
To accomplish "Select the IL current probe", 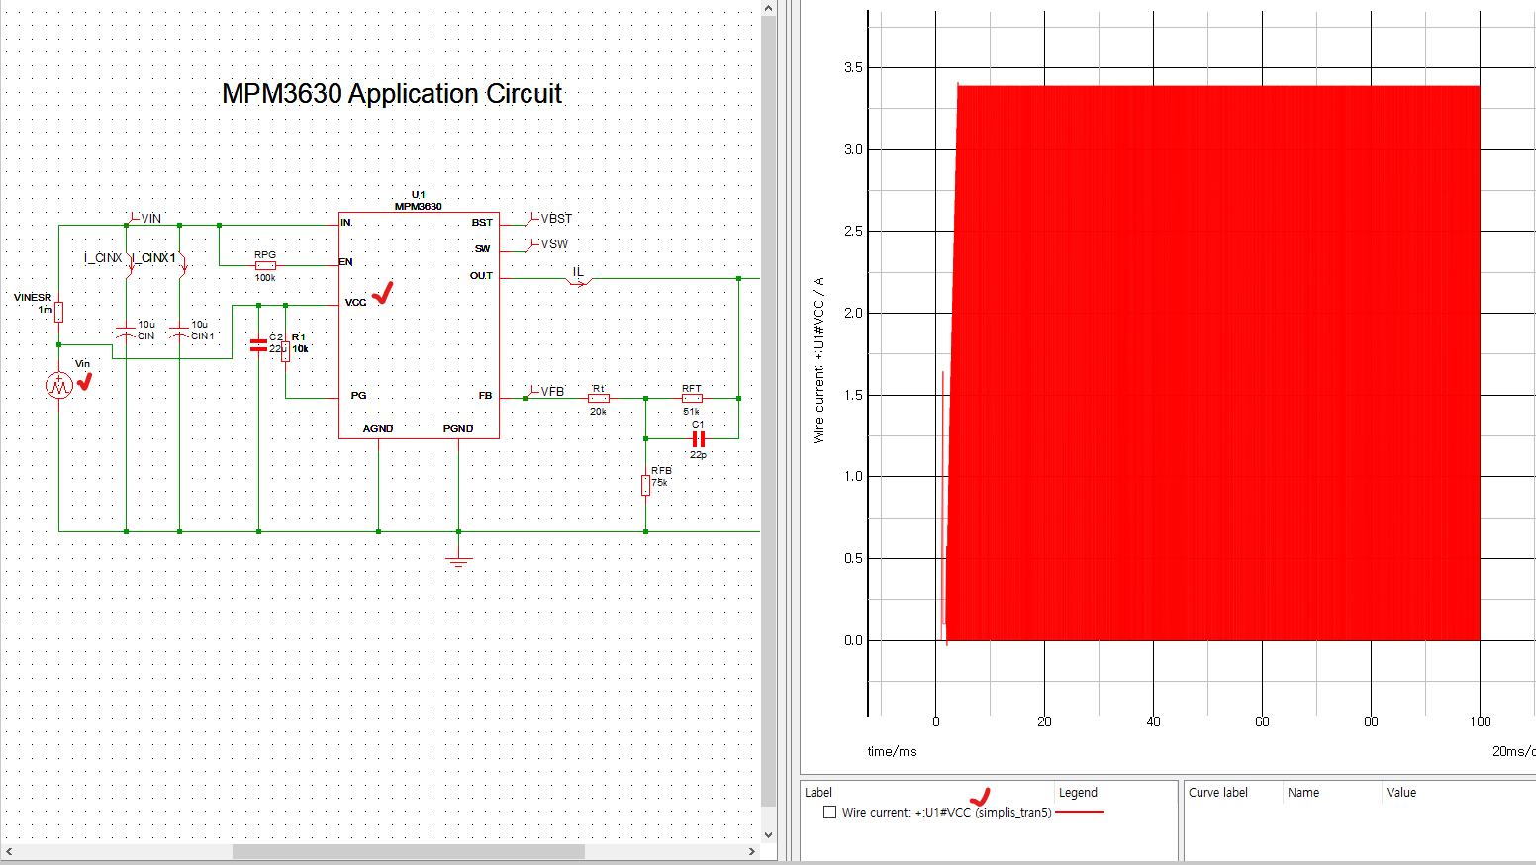I will coord(580,282).
